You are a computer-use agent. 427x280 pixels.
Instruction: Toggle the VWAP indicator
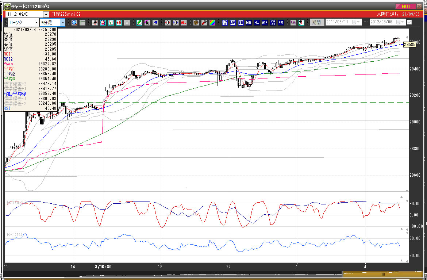click(x=225, y=23)
